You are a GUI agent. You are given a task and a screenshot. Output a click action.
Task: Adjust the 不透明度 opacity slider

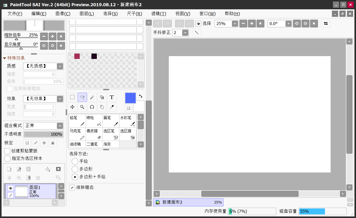click(x=43, y=134)
